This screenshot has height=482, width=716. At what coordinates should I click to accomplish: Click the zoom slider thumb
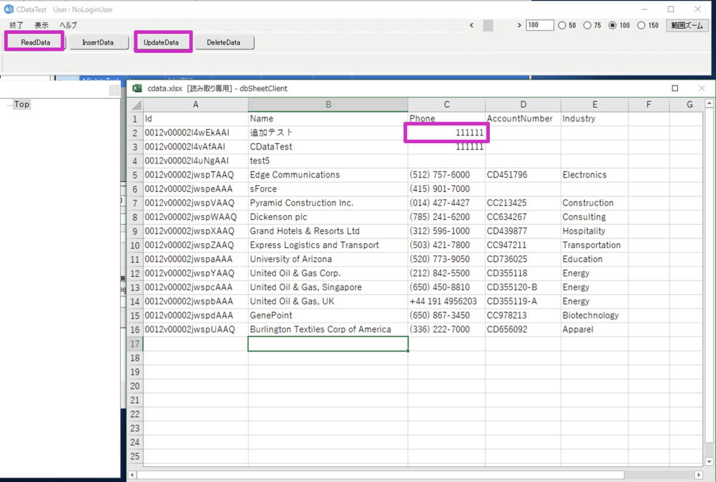(488, 25)
